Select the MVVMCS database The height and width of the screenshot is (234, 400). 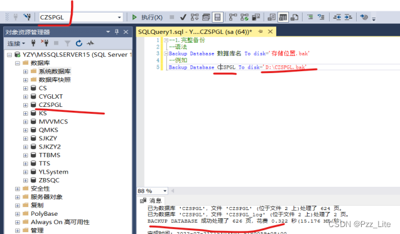point(53,121)
